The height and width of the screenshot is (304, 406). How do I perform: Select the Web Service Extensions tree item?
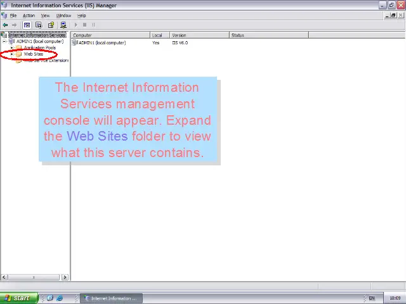coord(46,61)
